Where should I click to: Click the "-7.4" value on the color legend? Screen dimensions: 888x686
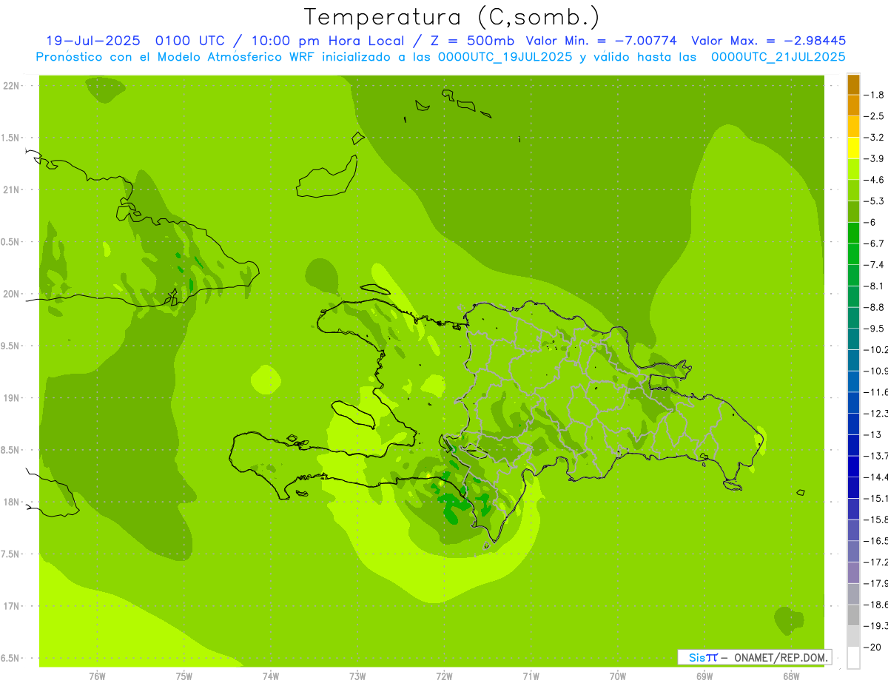point(875,264)
